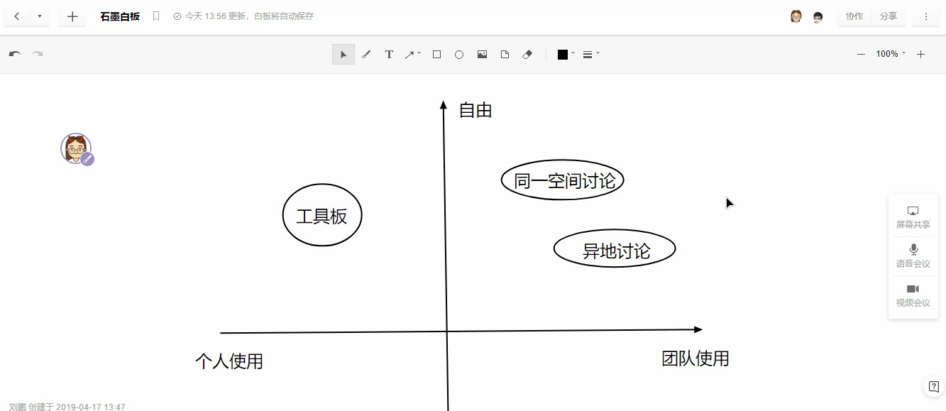946x411 pixels.
Task: Redo the last action
Action: pyautogui.click(x=37, y=54)
